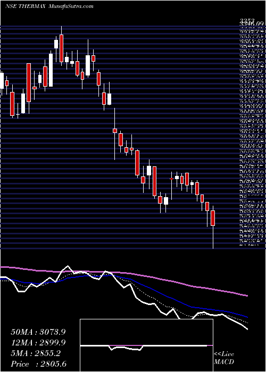Select the 5MA : 2855.2 reading

click(x=36, y=353)
